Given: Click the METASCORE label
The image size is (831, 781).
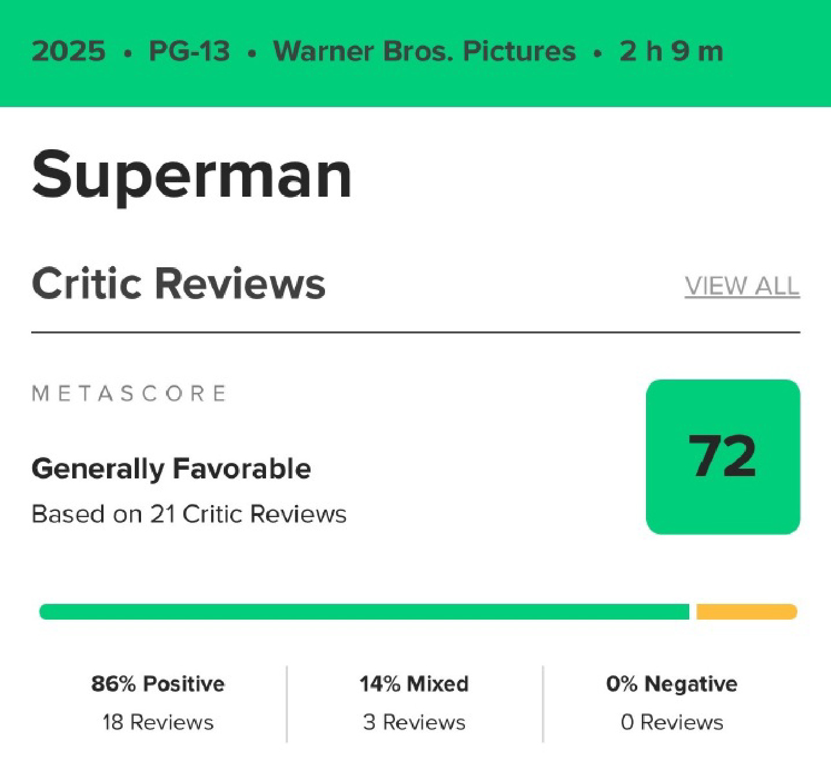Looking at the screenshot, I should pyautogui.click(x=129, y=393).
